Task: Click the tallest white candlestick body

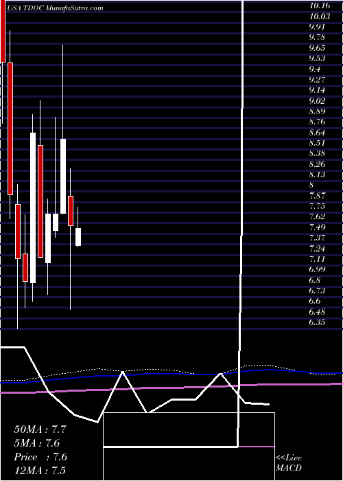Action: pos(33,208)
